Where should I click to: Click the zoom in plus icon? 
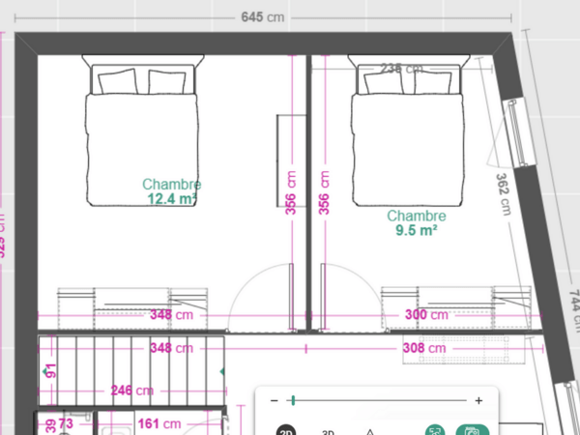pos(478,400)
